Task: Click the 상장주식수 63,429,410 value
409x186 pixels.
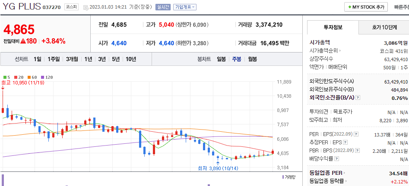Action: pyautogui.click(x=396, y=59)
